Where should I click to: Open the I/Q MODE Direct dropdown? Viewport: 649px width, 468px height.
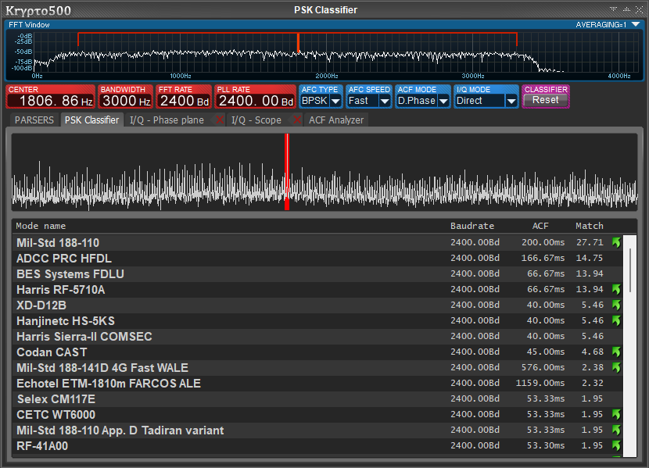(511, 101)
